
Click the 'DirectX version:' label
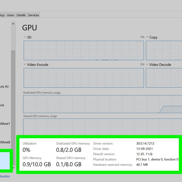104,154
